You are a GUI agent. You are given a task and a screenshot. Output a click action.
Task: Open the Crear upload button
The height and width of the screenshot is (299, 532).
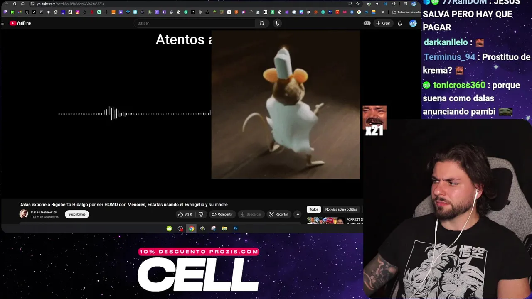383,23
